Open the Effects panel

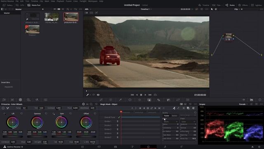coord(243,5)
